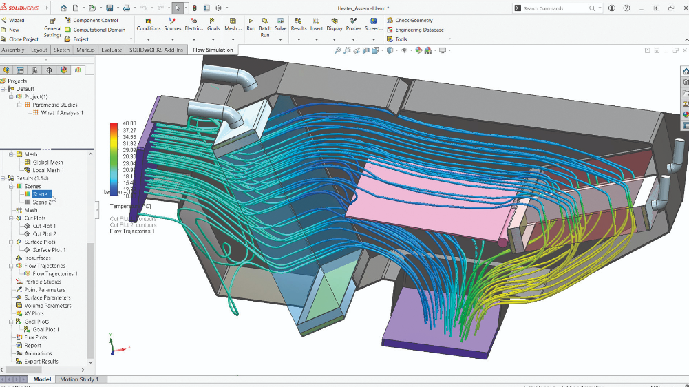Click the Print icon
Screen dimensions: 689x387
tap(127, 8)
